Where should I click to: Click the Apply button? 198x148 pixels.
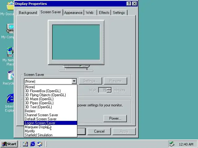[x=124, y=131]
